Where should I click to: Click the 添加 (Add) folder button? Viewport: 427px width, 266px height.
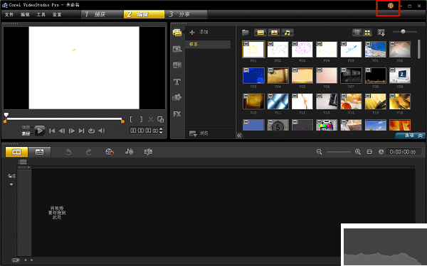pos(199,32)
